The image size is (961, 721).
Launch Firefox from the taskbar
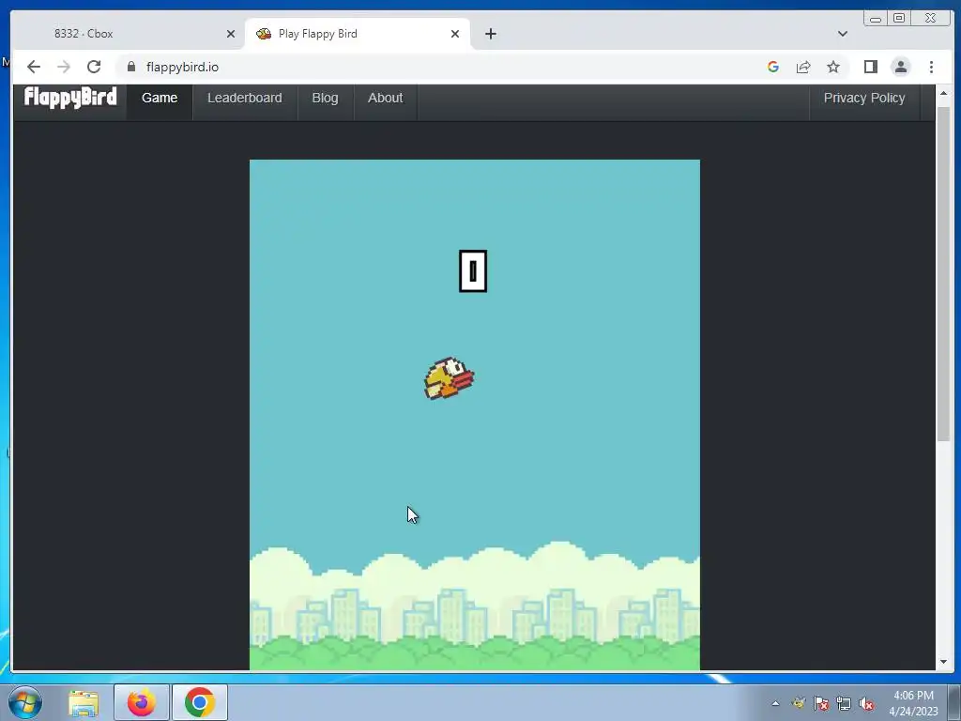click(x=141, y=702)
